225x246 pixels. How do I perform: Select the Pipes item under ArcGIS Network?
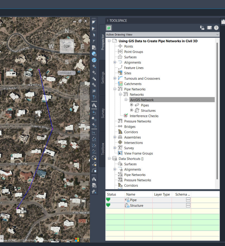(145, 105)
